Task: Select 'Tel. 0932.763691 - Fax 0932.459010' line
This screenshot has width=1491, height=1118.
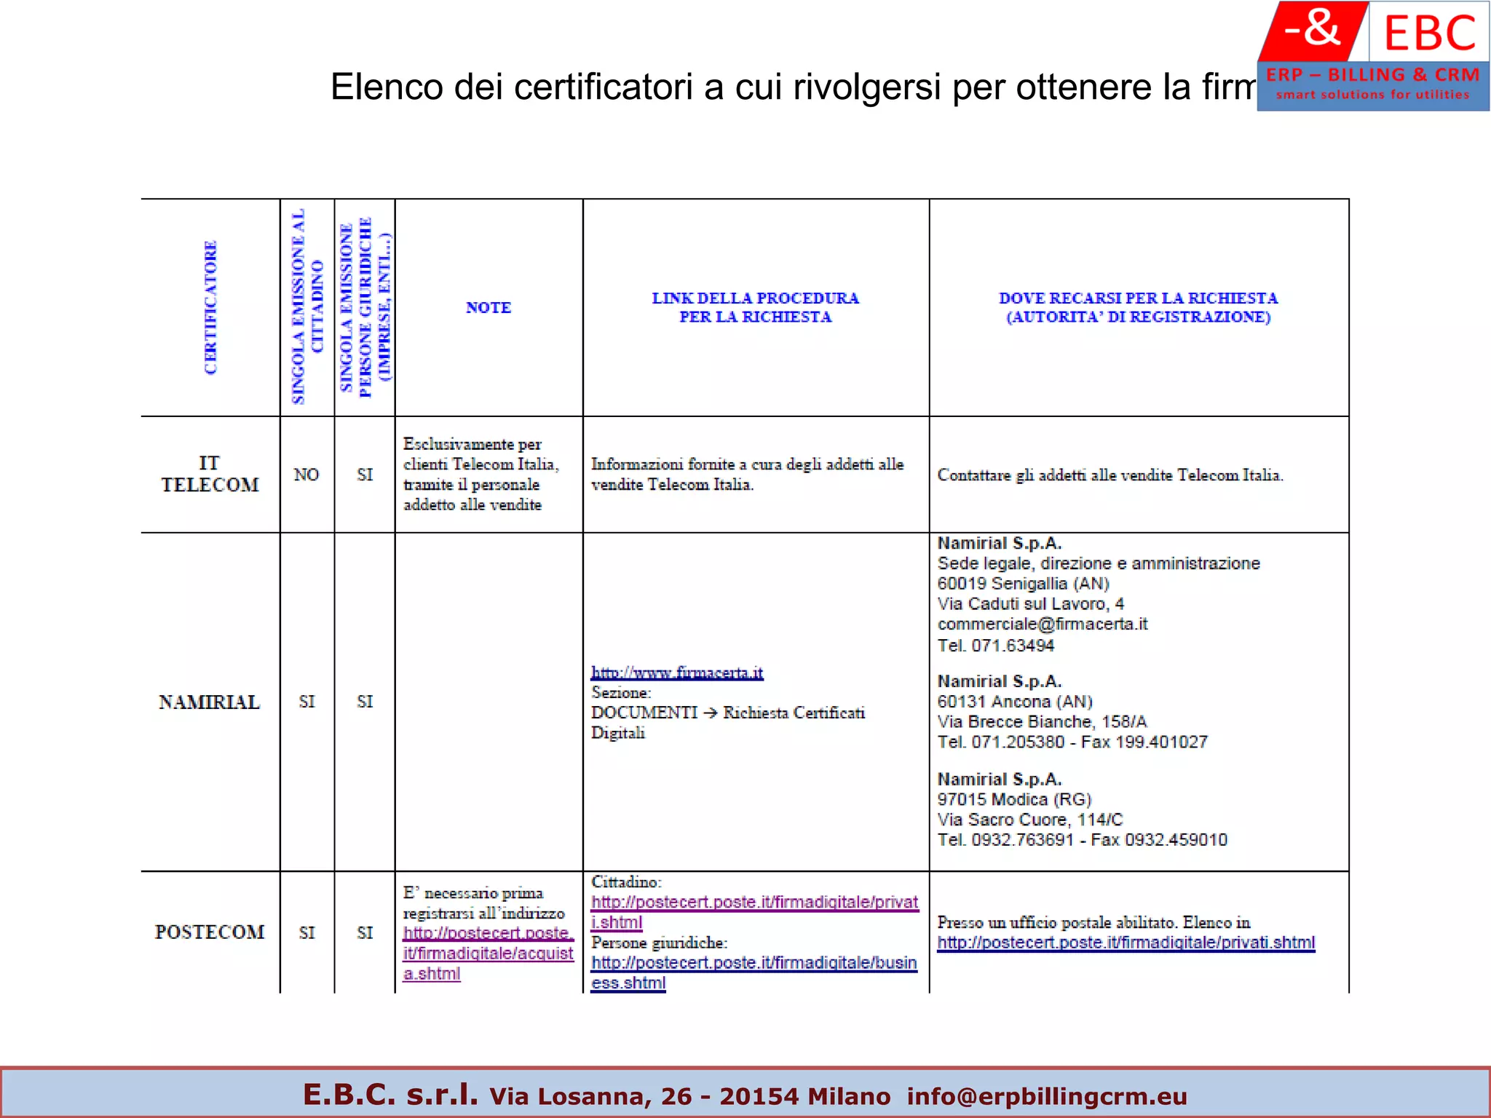Action: (x=1083, y=840)
